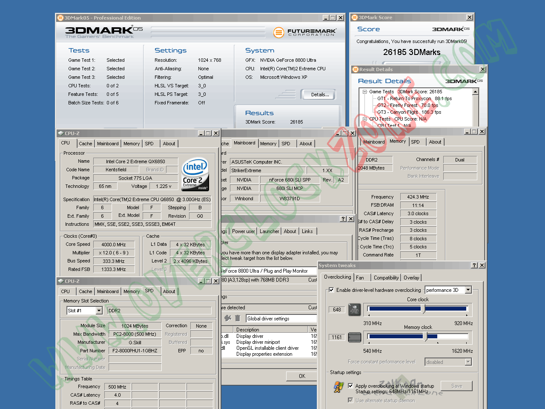Click the memory chip icon beside Memory clock
Screen dimensions: 545x409
pos(355,337)
